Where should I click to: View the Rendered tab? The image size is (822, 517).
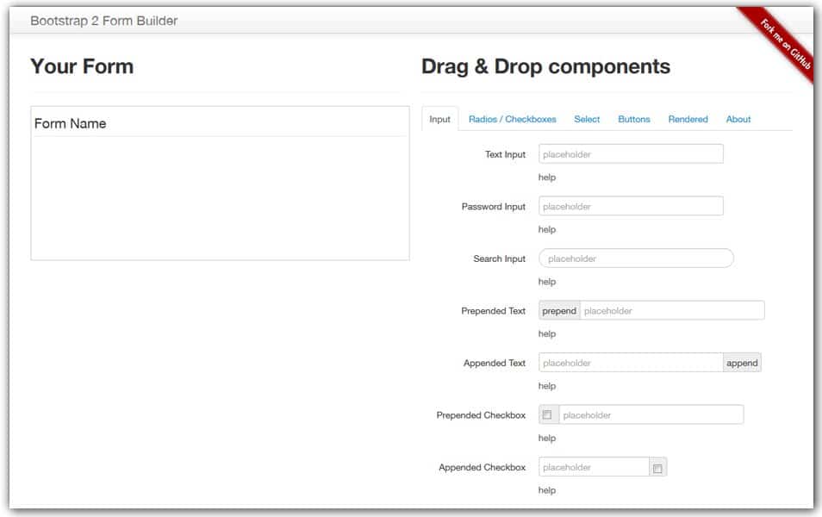point(688,119)
